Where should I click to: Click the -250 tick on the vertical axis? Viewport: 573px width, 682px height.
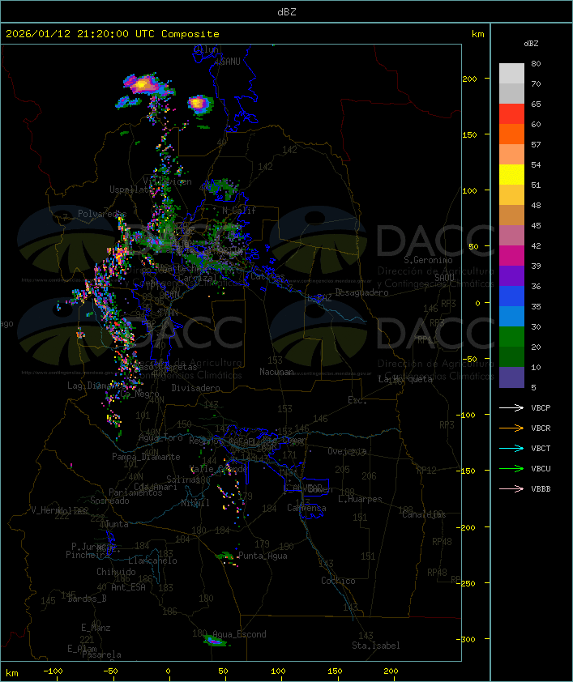pos(466,583)
